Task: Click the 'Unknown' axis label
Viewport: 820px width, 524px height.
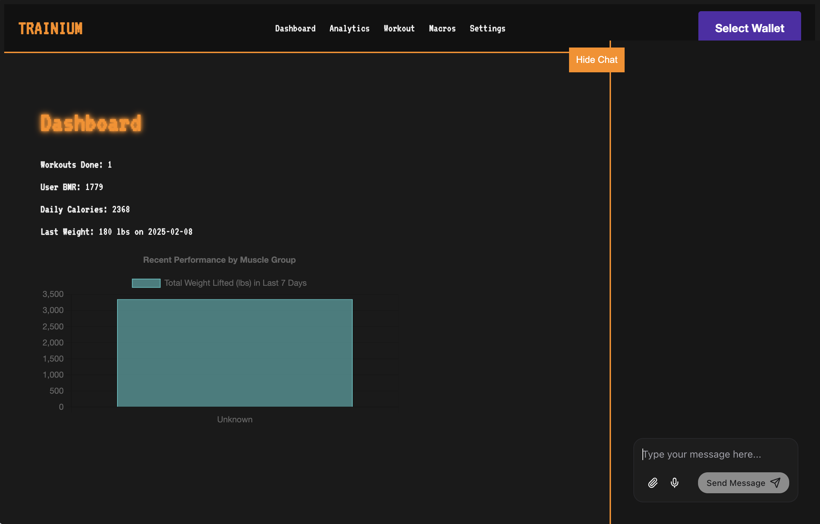Action: (x=235, y=420)
